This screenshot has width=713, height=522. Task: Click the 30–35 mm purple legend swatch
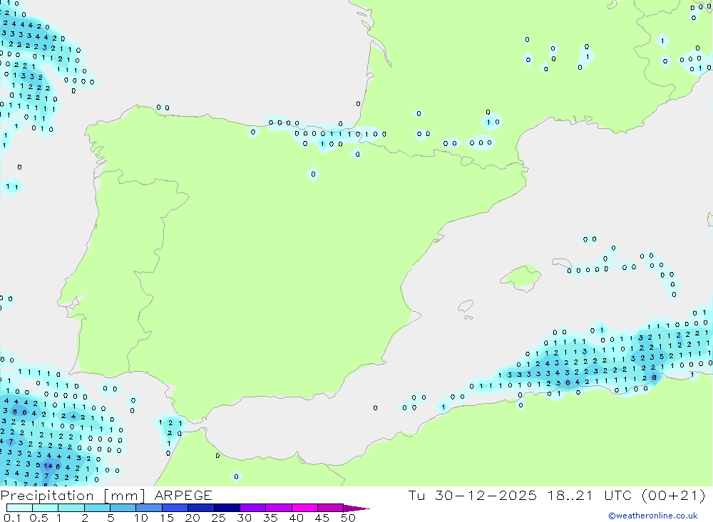point(253,508)
